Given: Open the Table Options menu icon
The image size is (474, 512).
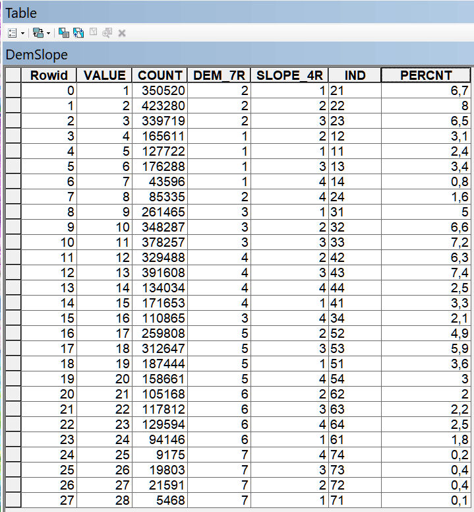Looking at the screenshot, I should click(13, 32).
